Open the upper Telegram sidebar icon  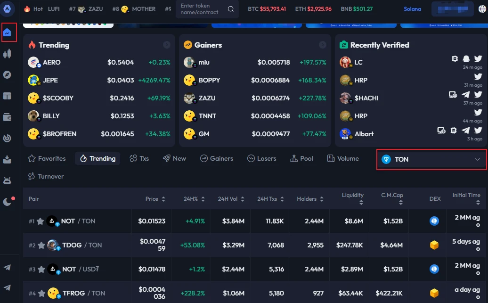tap(7, 267)
